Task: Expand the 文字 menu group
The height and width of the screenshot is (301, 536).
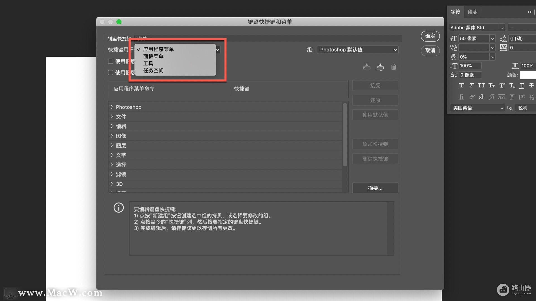Action: click(112, 155)
